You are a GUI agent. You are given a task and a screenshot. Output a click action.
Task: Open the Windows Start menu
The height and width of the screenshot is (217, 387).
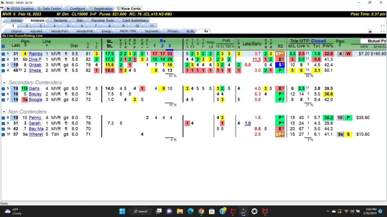[x=122, y=211]
